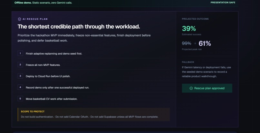Click the 'Projected peak risk' caption
260x133 pixels.
(192, 49)
